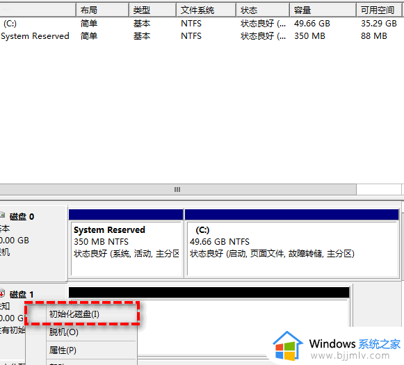Click the 可用空间 column header
This screenshot has height=365, width=404.
[x=379, y=10]
